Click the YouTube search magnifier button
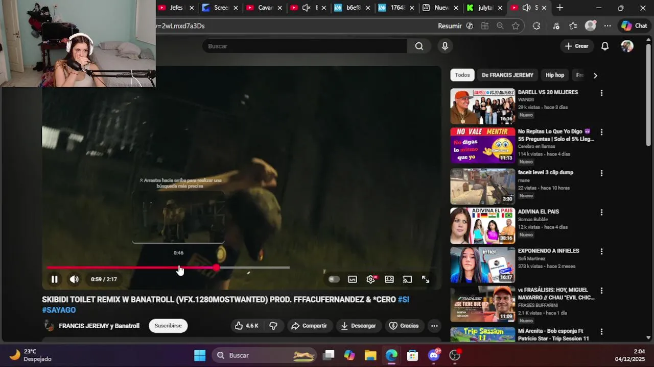This screenshot has width=654, height=367. coord(419,46)
